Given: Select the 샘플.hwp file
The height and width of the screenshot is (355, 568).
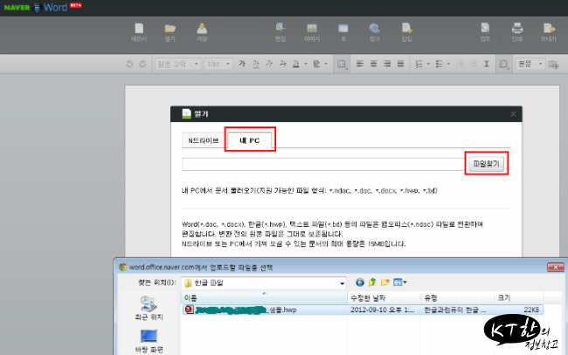Looking at the screenshot, I should click(363, 310).
